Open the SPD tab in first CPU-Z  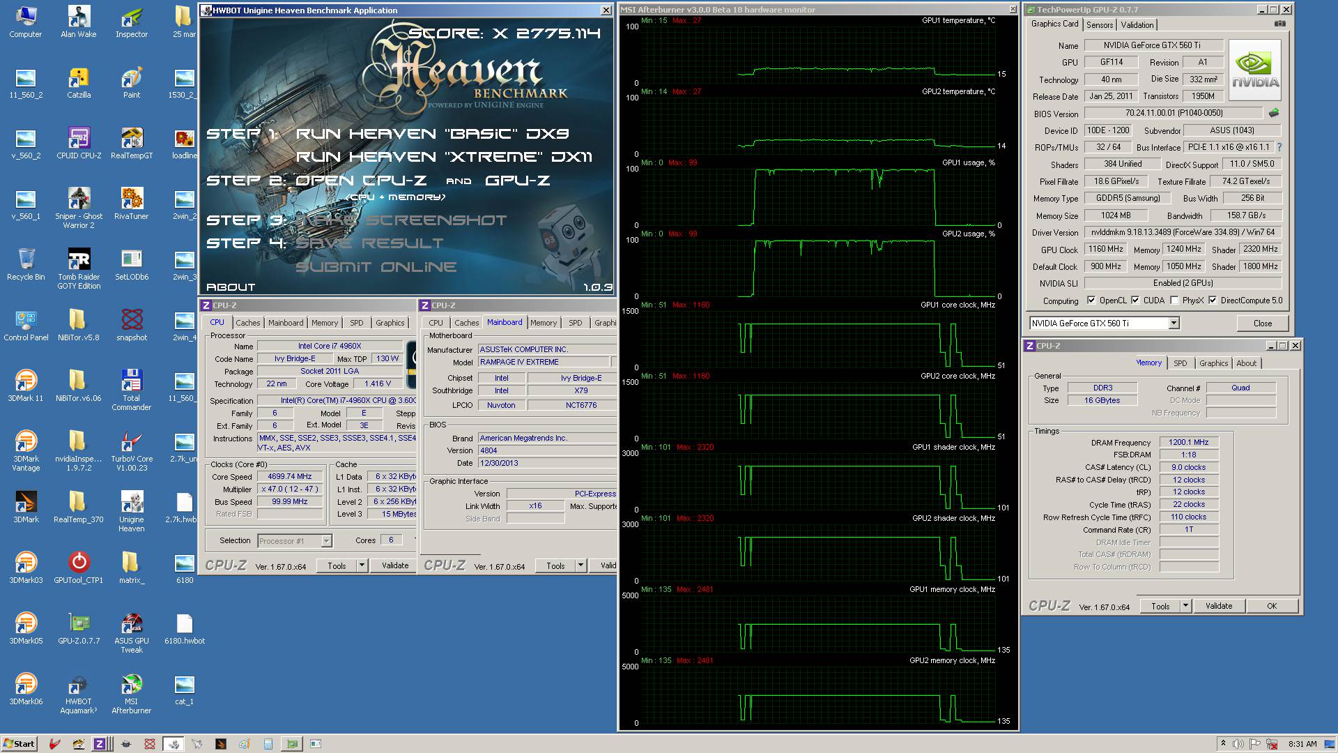(356, 323)
